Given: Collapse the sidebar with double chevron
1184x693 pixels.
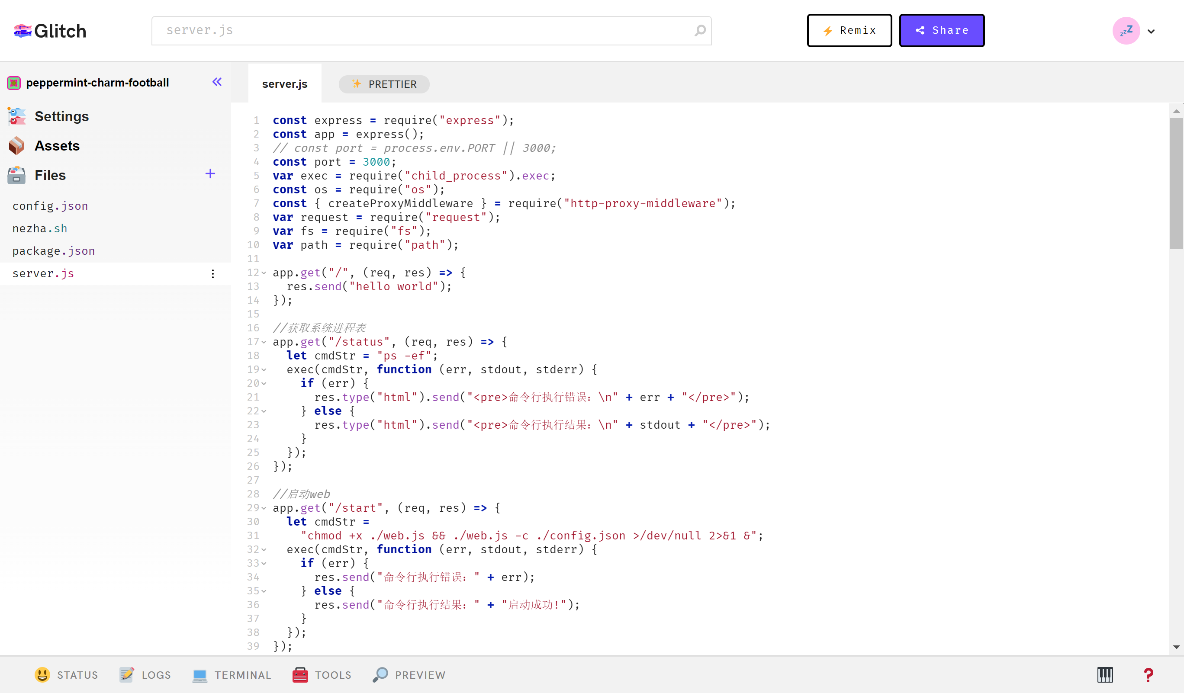Looking at the screenshot, I should [217, 82].
